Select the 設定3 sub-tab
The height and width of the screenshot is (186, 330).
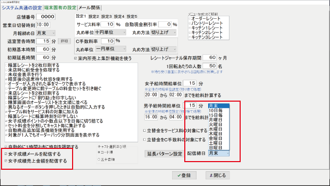pos(107,16)
